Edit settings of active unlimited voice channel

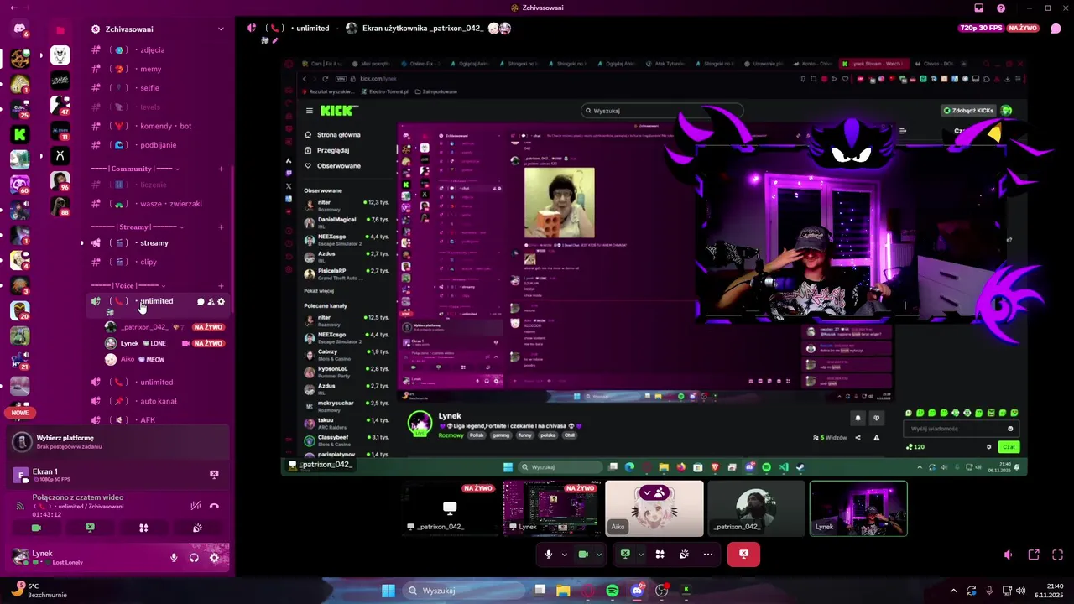222,301
